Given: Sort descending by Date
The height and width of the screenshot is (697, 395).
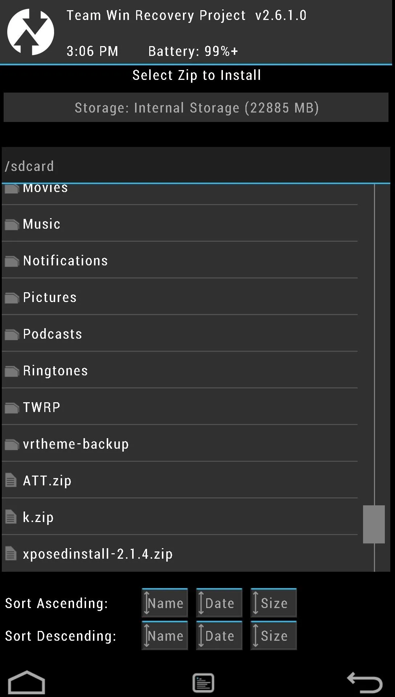Looking at the screenshot, I should (x=219, y=635).
